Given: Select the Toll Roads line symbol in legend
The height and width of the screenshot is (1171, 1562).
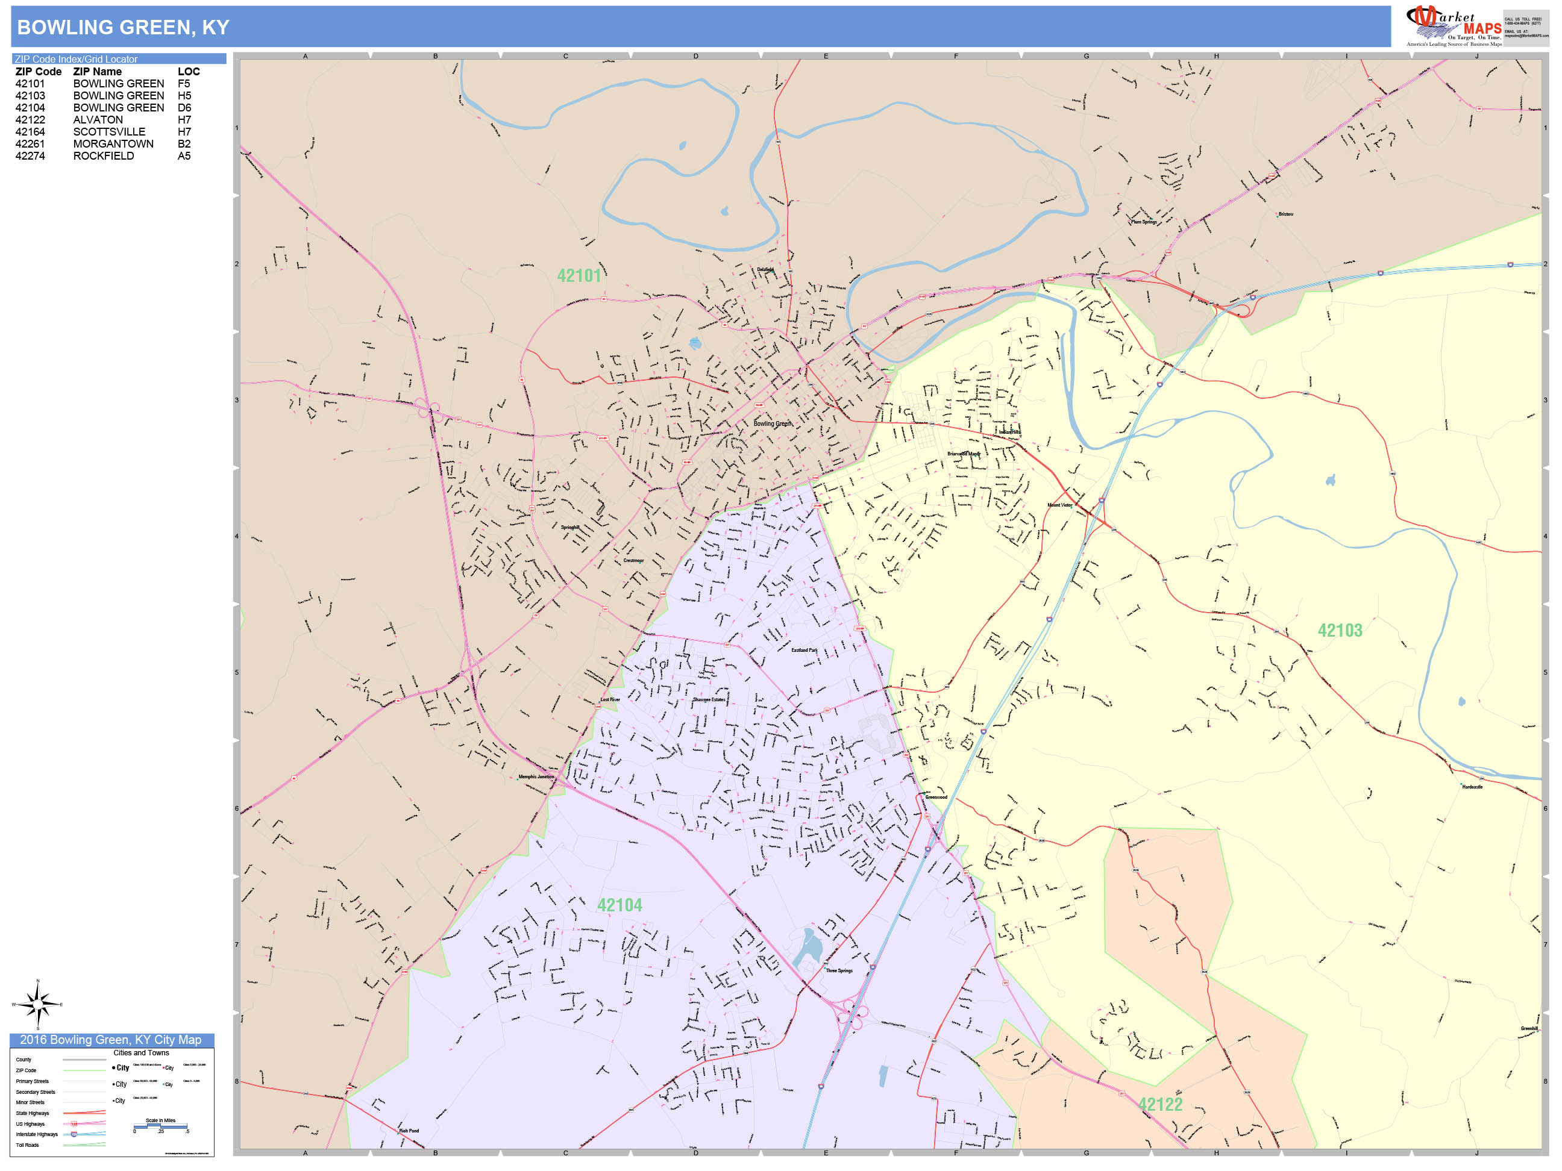Looking at the screenshot, I should pyautogui.click(x=84, y=1145).
